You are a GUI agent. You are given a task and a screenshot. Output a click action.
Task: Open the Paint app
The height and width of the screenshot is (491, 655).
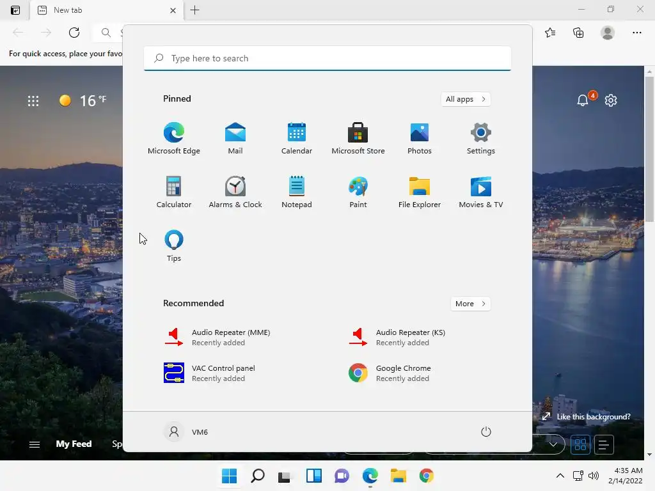[x=358, y=192]
